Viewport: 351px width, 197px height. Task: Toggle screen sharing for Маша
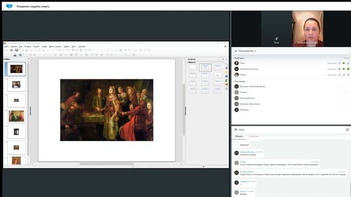pyautogui.click(x=348, y=75)
